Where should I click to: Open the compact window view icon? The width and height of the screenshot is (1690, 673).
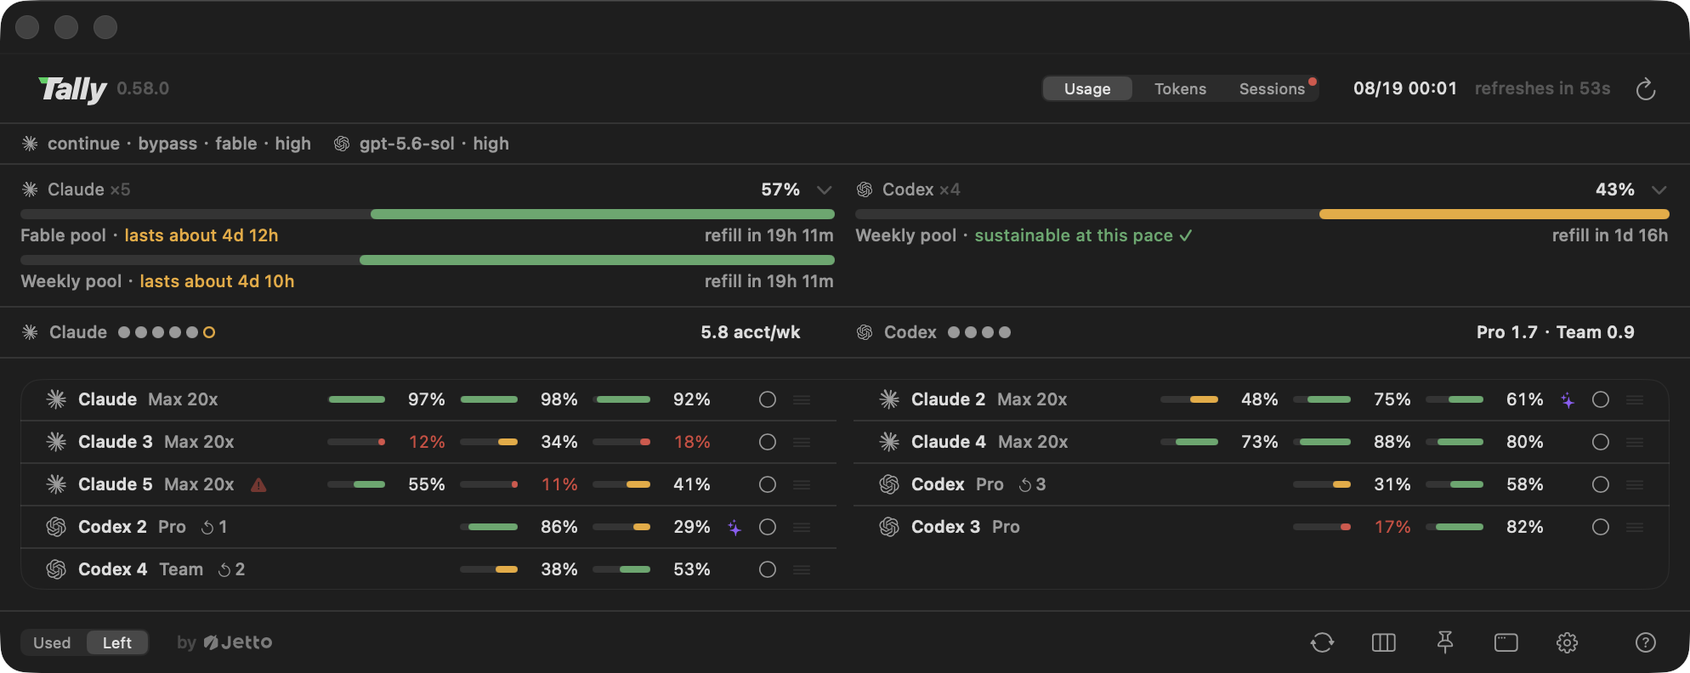click(1506, 642)
